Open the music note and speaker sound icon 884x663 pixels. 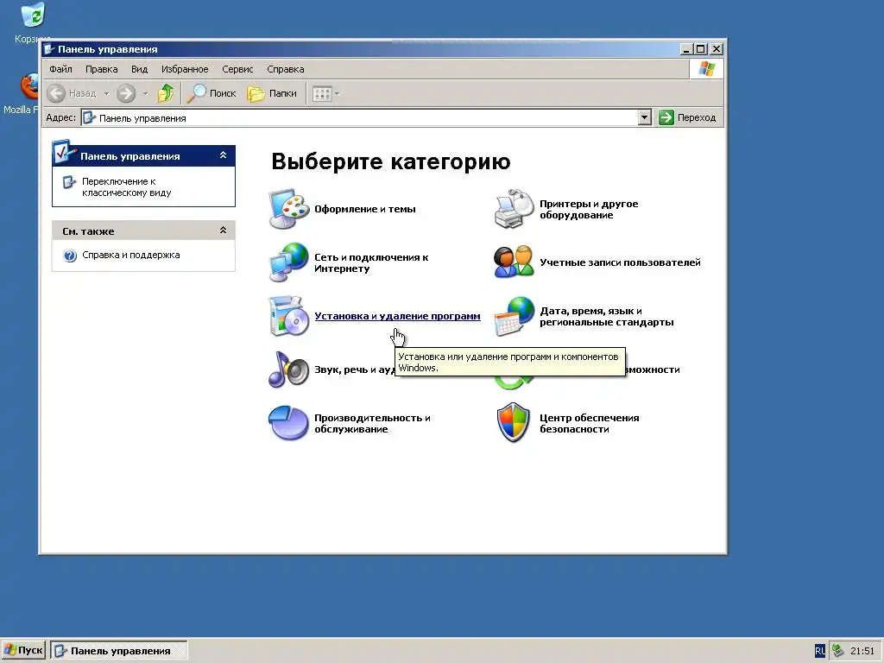288,369
